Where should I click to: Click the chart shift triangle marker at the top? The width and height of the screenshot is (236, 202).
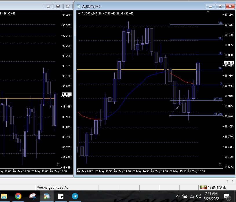coord(208,13)
